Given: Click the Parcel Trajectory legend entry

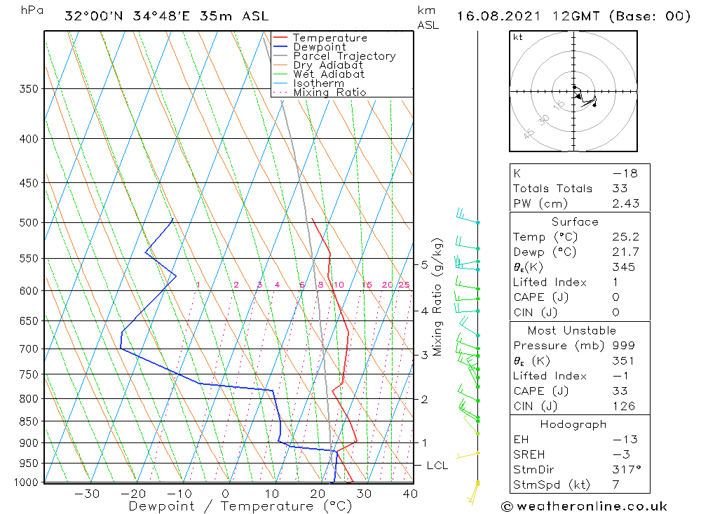Looking at the screenshot, I should (344, 56).
